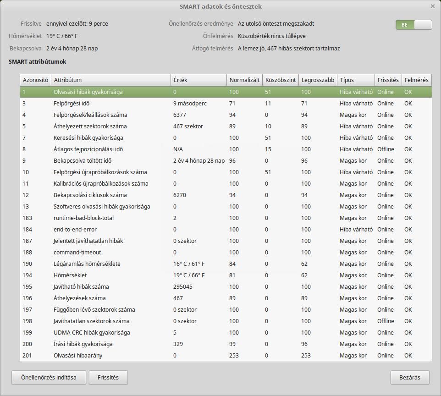Select the Olvasási hibák gyakorisága row
Screen dimensions: 441x396
tap(226, 92)
